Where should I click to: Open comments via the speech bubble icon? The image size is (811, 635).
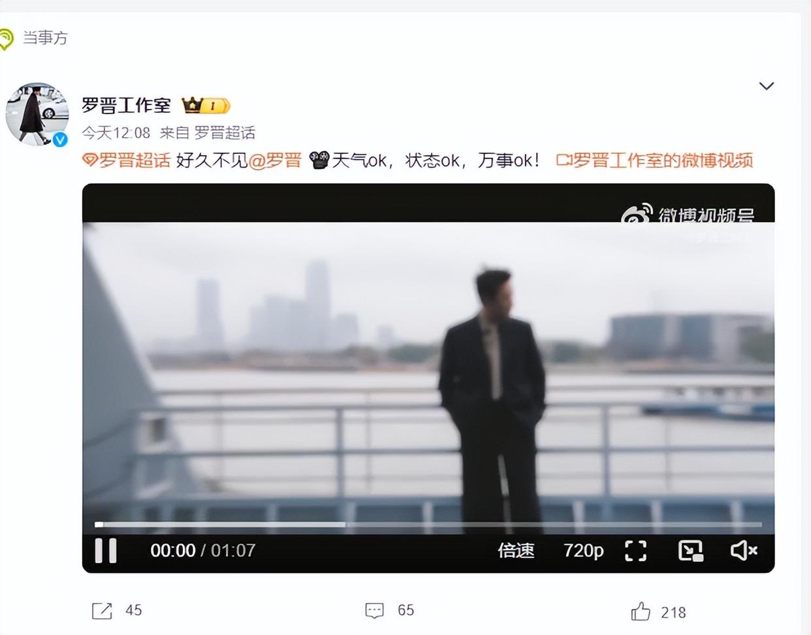coord(374,611)
